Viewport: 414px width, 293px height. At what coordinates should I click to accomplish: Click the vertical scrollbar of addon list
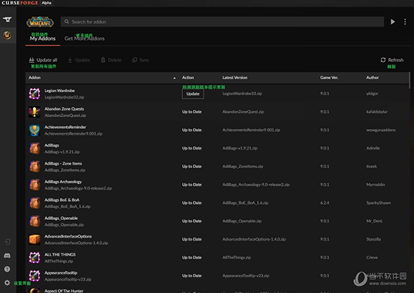pyautogui.click(x=409, y=81)
